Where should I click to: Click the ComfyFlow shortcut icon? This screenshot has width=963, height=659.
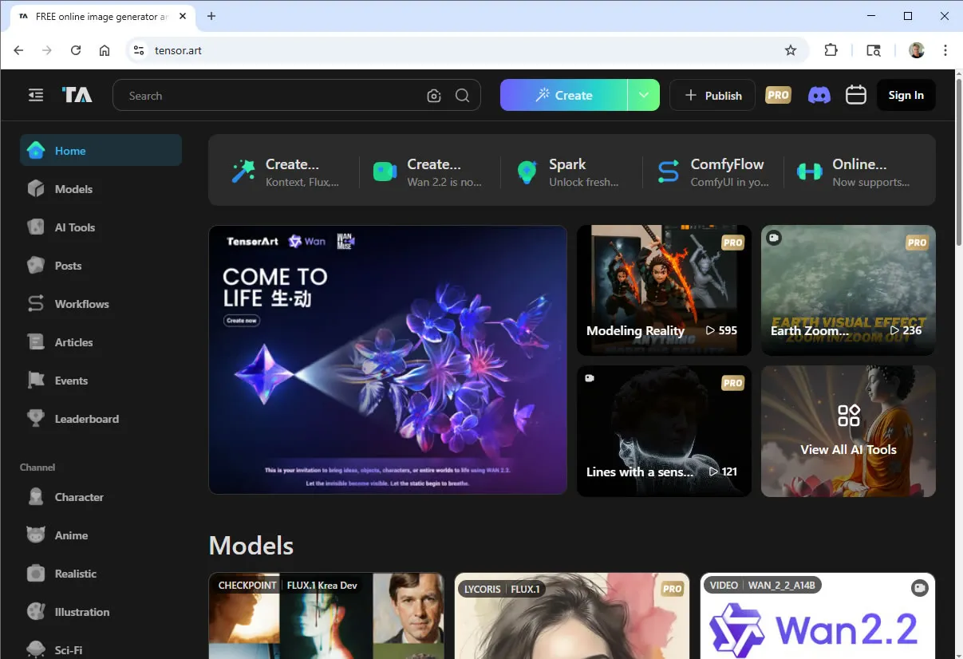(x=668, y=172)
